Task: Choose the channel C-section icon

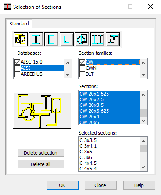Action: pyautogui.click(x=51, y=39)
